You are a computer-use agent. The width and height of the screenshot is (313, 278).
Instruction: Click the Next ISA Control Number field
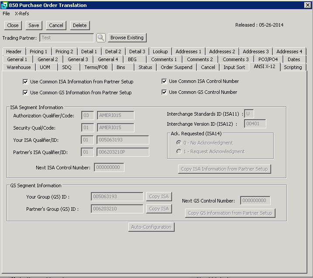tap(109, 168)
